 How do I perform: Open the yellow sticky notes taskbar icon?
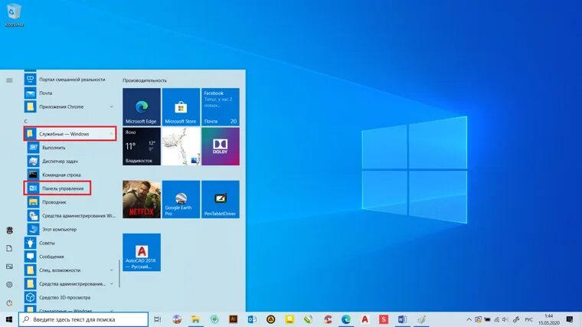pyautogui.click(x=289, y=319)
